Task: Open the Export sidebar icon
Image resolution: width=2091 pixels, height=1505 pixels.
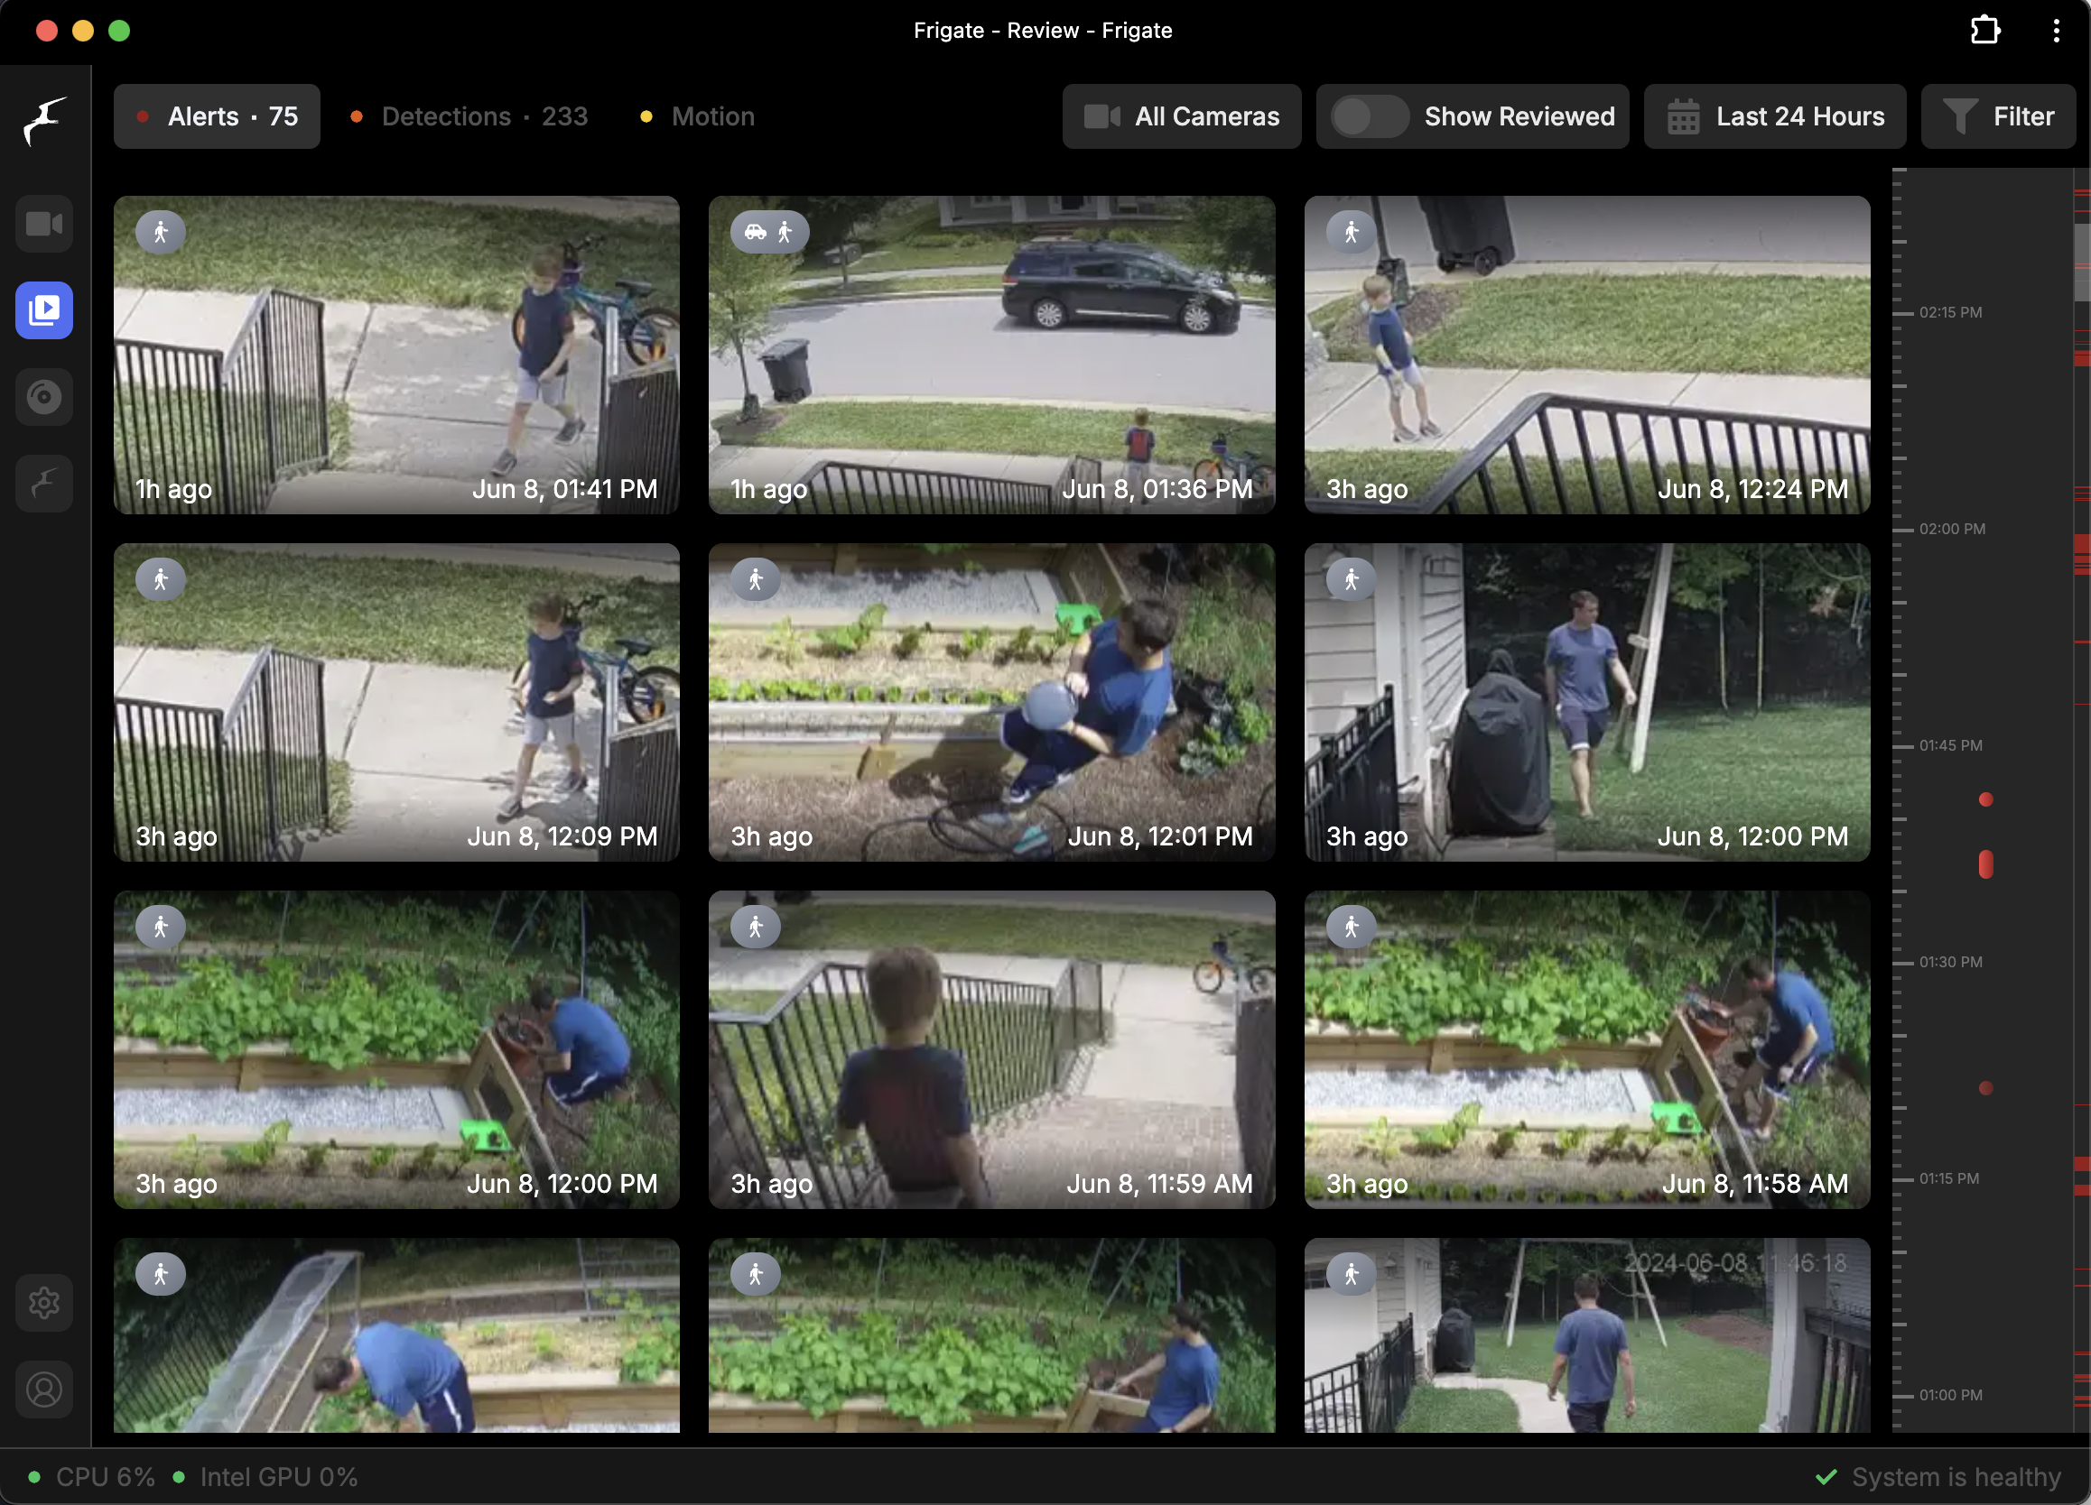Action: click(43, 397)
